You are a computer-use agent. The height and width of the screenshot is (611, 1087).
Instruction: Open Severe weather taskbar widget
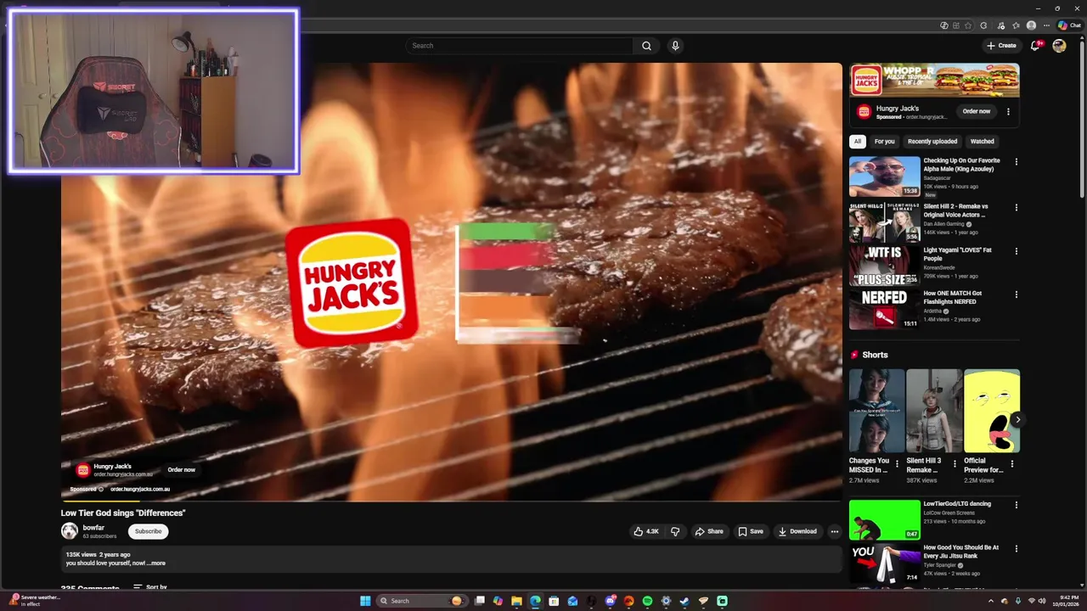(x=34, y=601)
